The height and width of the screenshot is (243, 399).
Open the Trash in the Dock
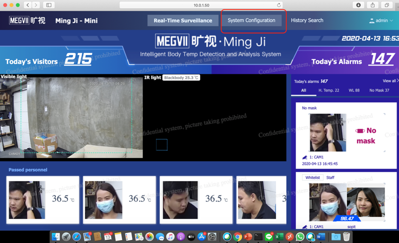[x=346, y=237]
